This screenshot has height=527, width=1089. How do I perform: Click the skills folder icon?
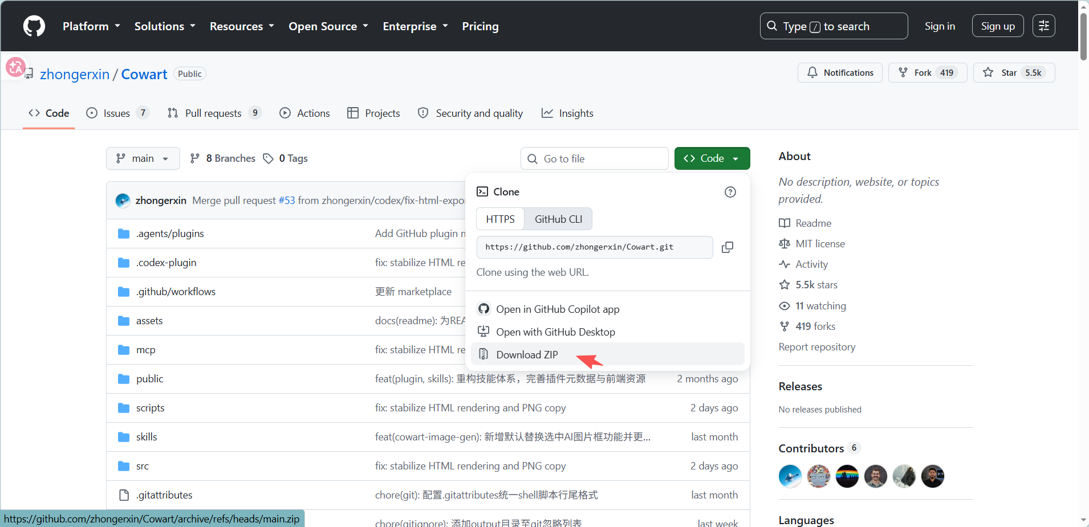coord(124,437)
